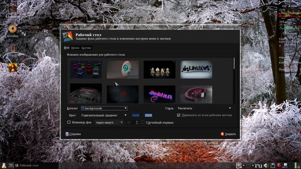The height and width of the screenshot is (169, 301).
Task: Click the green battery indicator in tray
Action: (x=296, y=165)
